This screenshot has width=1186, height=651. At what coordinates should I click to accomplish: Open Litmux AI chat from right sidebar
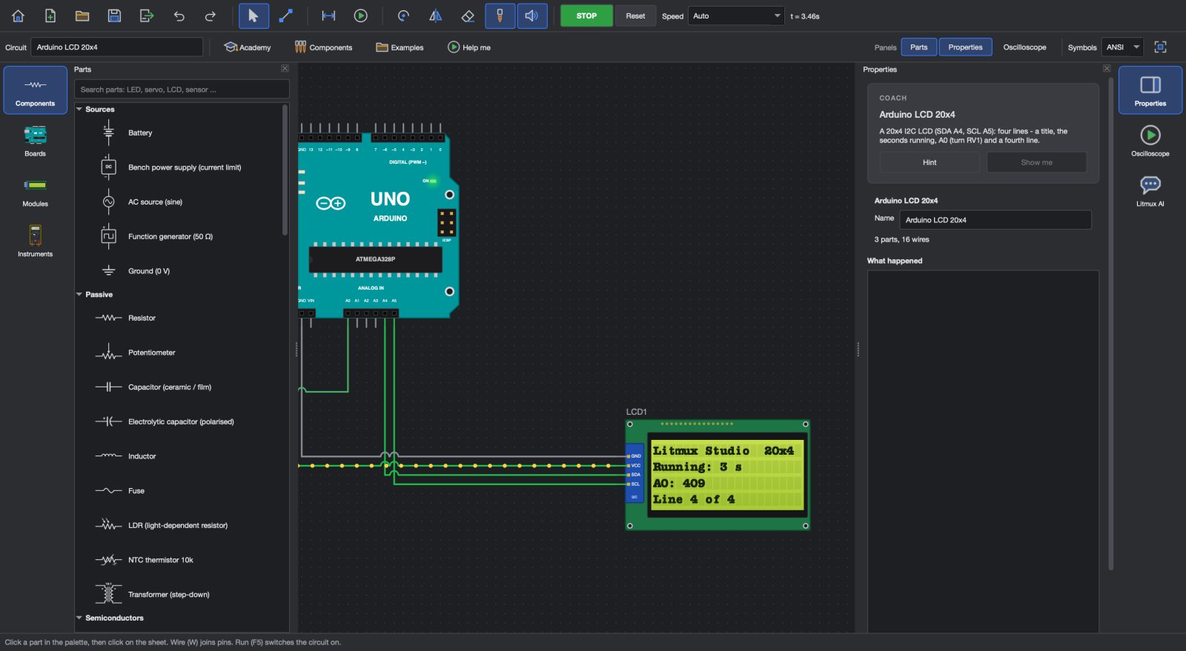1150,191
